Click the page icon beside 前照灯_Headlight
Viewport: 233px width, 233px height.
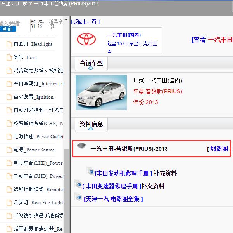(x=9, y=44)
